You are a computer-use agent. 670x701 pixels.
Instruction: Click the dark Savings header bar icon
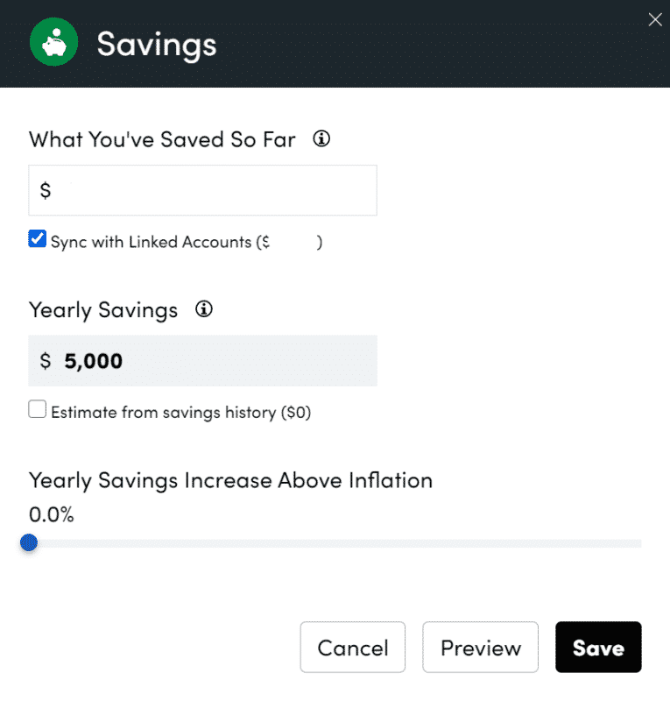coord(53,41)
